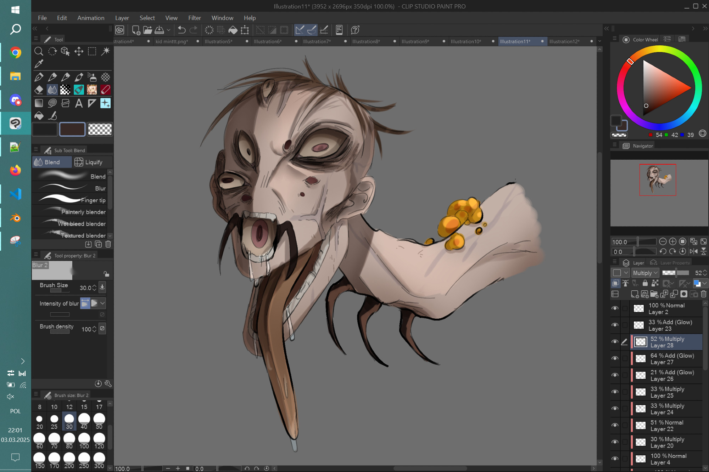The width and height of the screenshot is (709, 472).
Task: Delete the selected sub tool trash icon
Action: click(108, 244)
